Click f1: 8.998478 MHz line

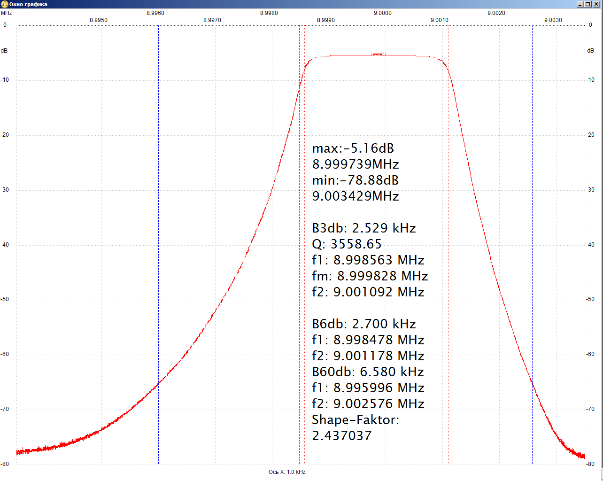368,340
